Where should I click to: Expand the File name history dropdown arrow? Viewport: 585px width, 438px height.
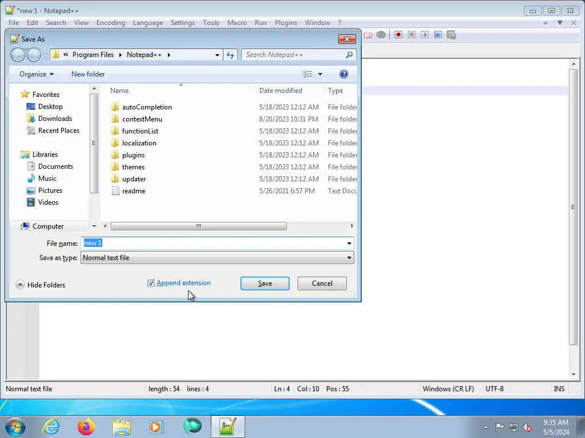[x=349, y=243]
